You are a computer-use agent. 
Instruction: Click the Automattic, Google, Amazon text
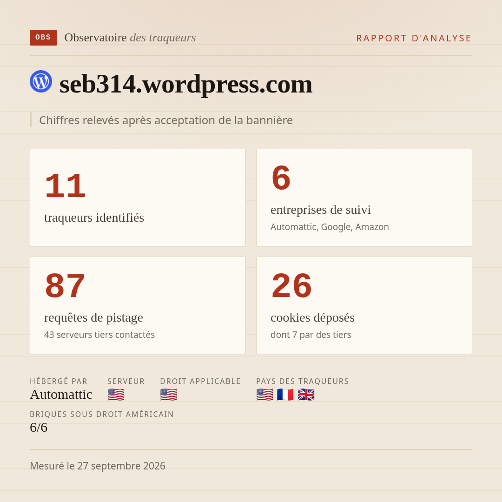330,227
